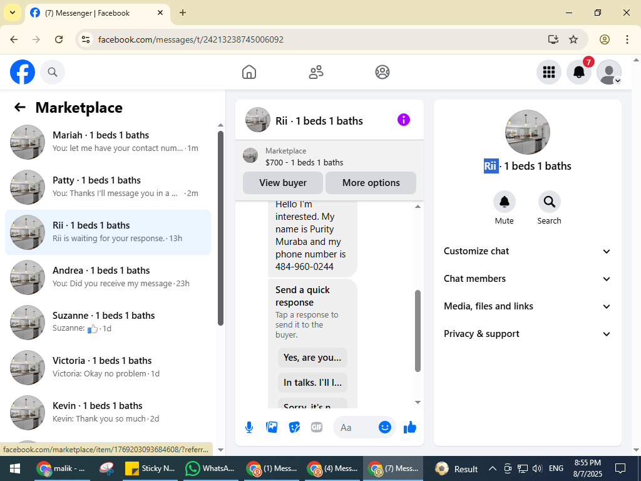Viewport: 641px width, 481px height.
Task: Open the Andrea conversation
Action: tap(108, 277)
